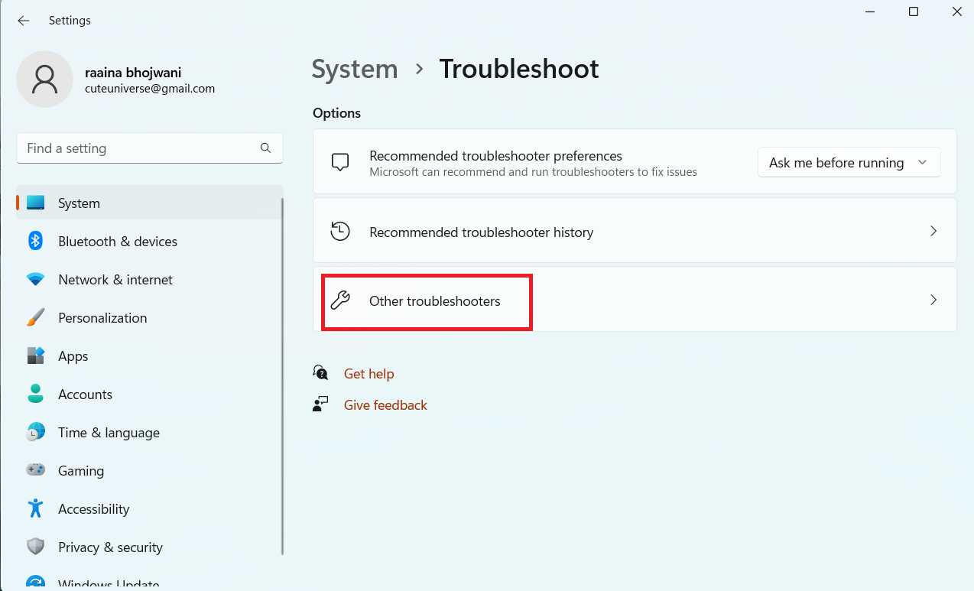Screen dimensions: 974x591
Task: Click the Bluetooth & devices icon
Action: click(35, 242)
